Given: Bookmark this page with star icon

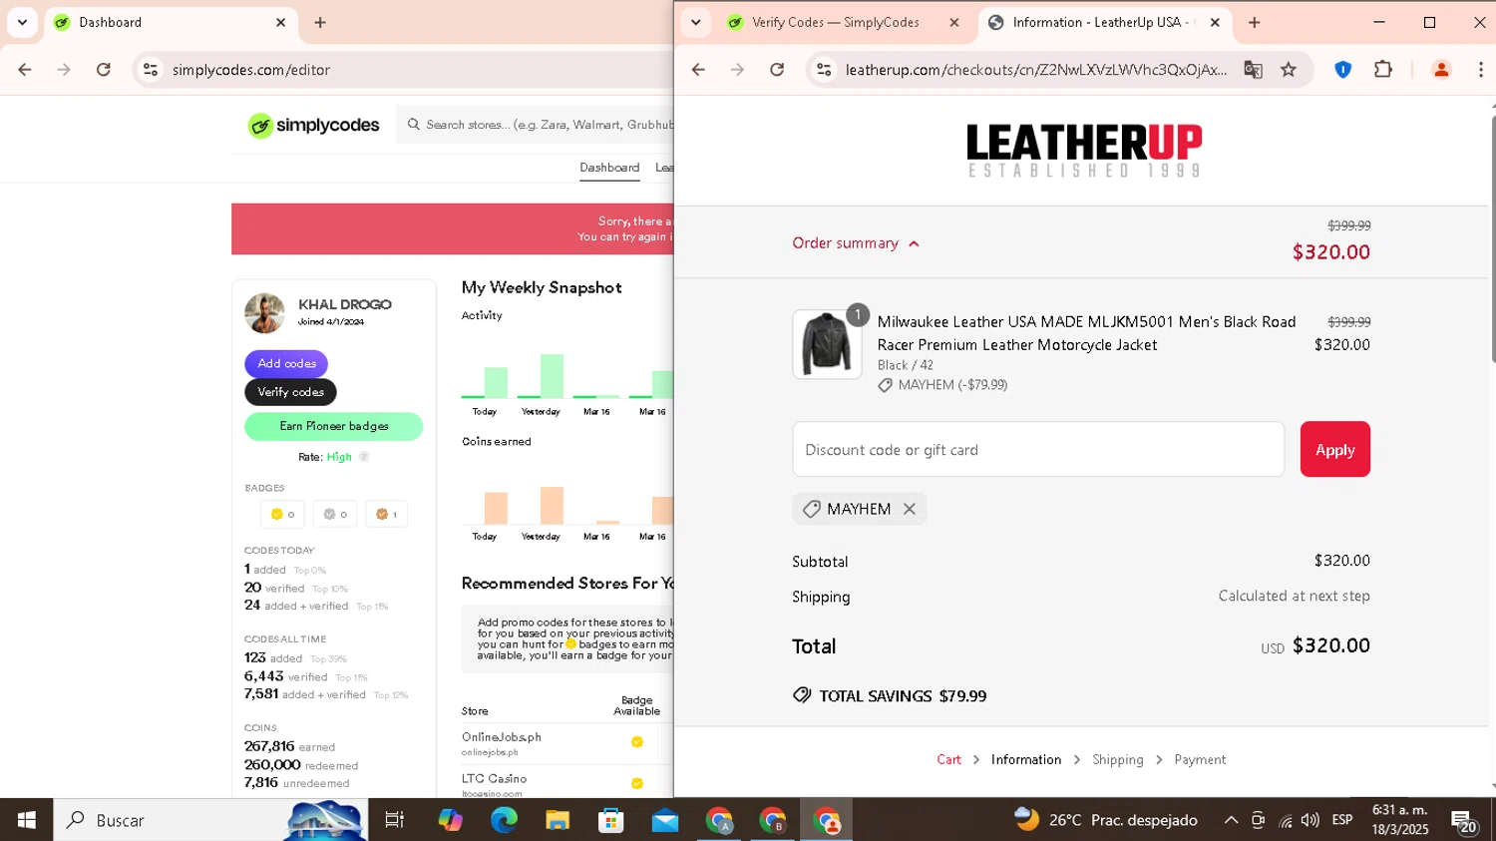Looking at the screenshot, I should tap(1289, 70).
